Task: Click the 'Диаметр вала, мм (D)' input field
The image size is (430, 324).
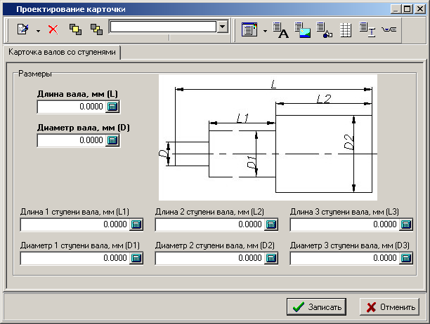Action: pyautogui.click(x=71, y=140)
